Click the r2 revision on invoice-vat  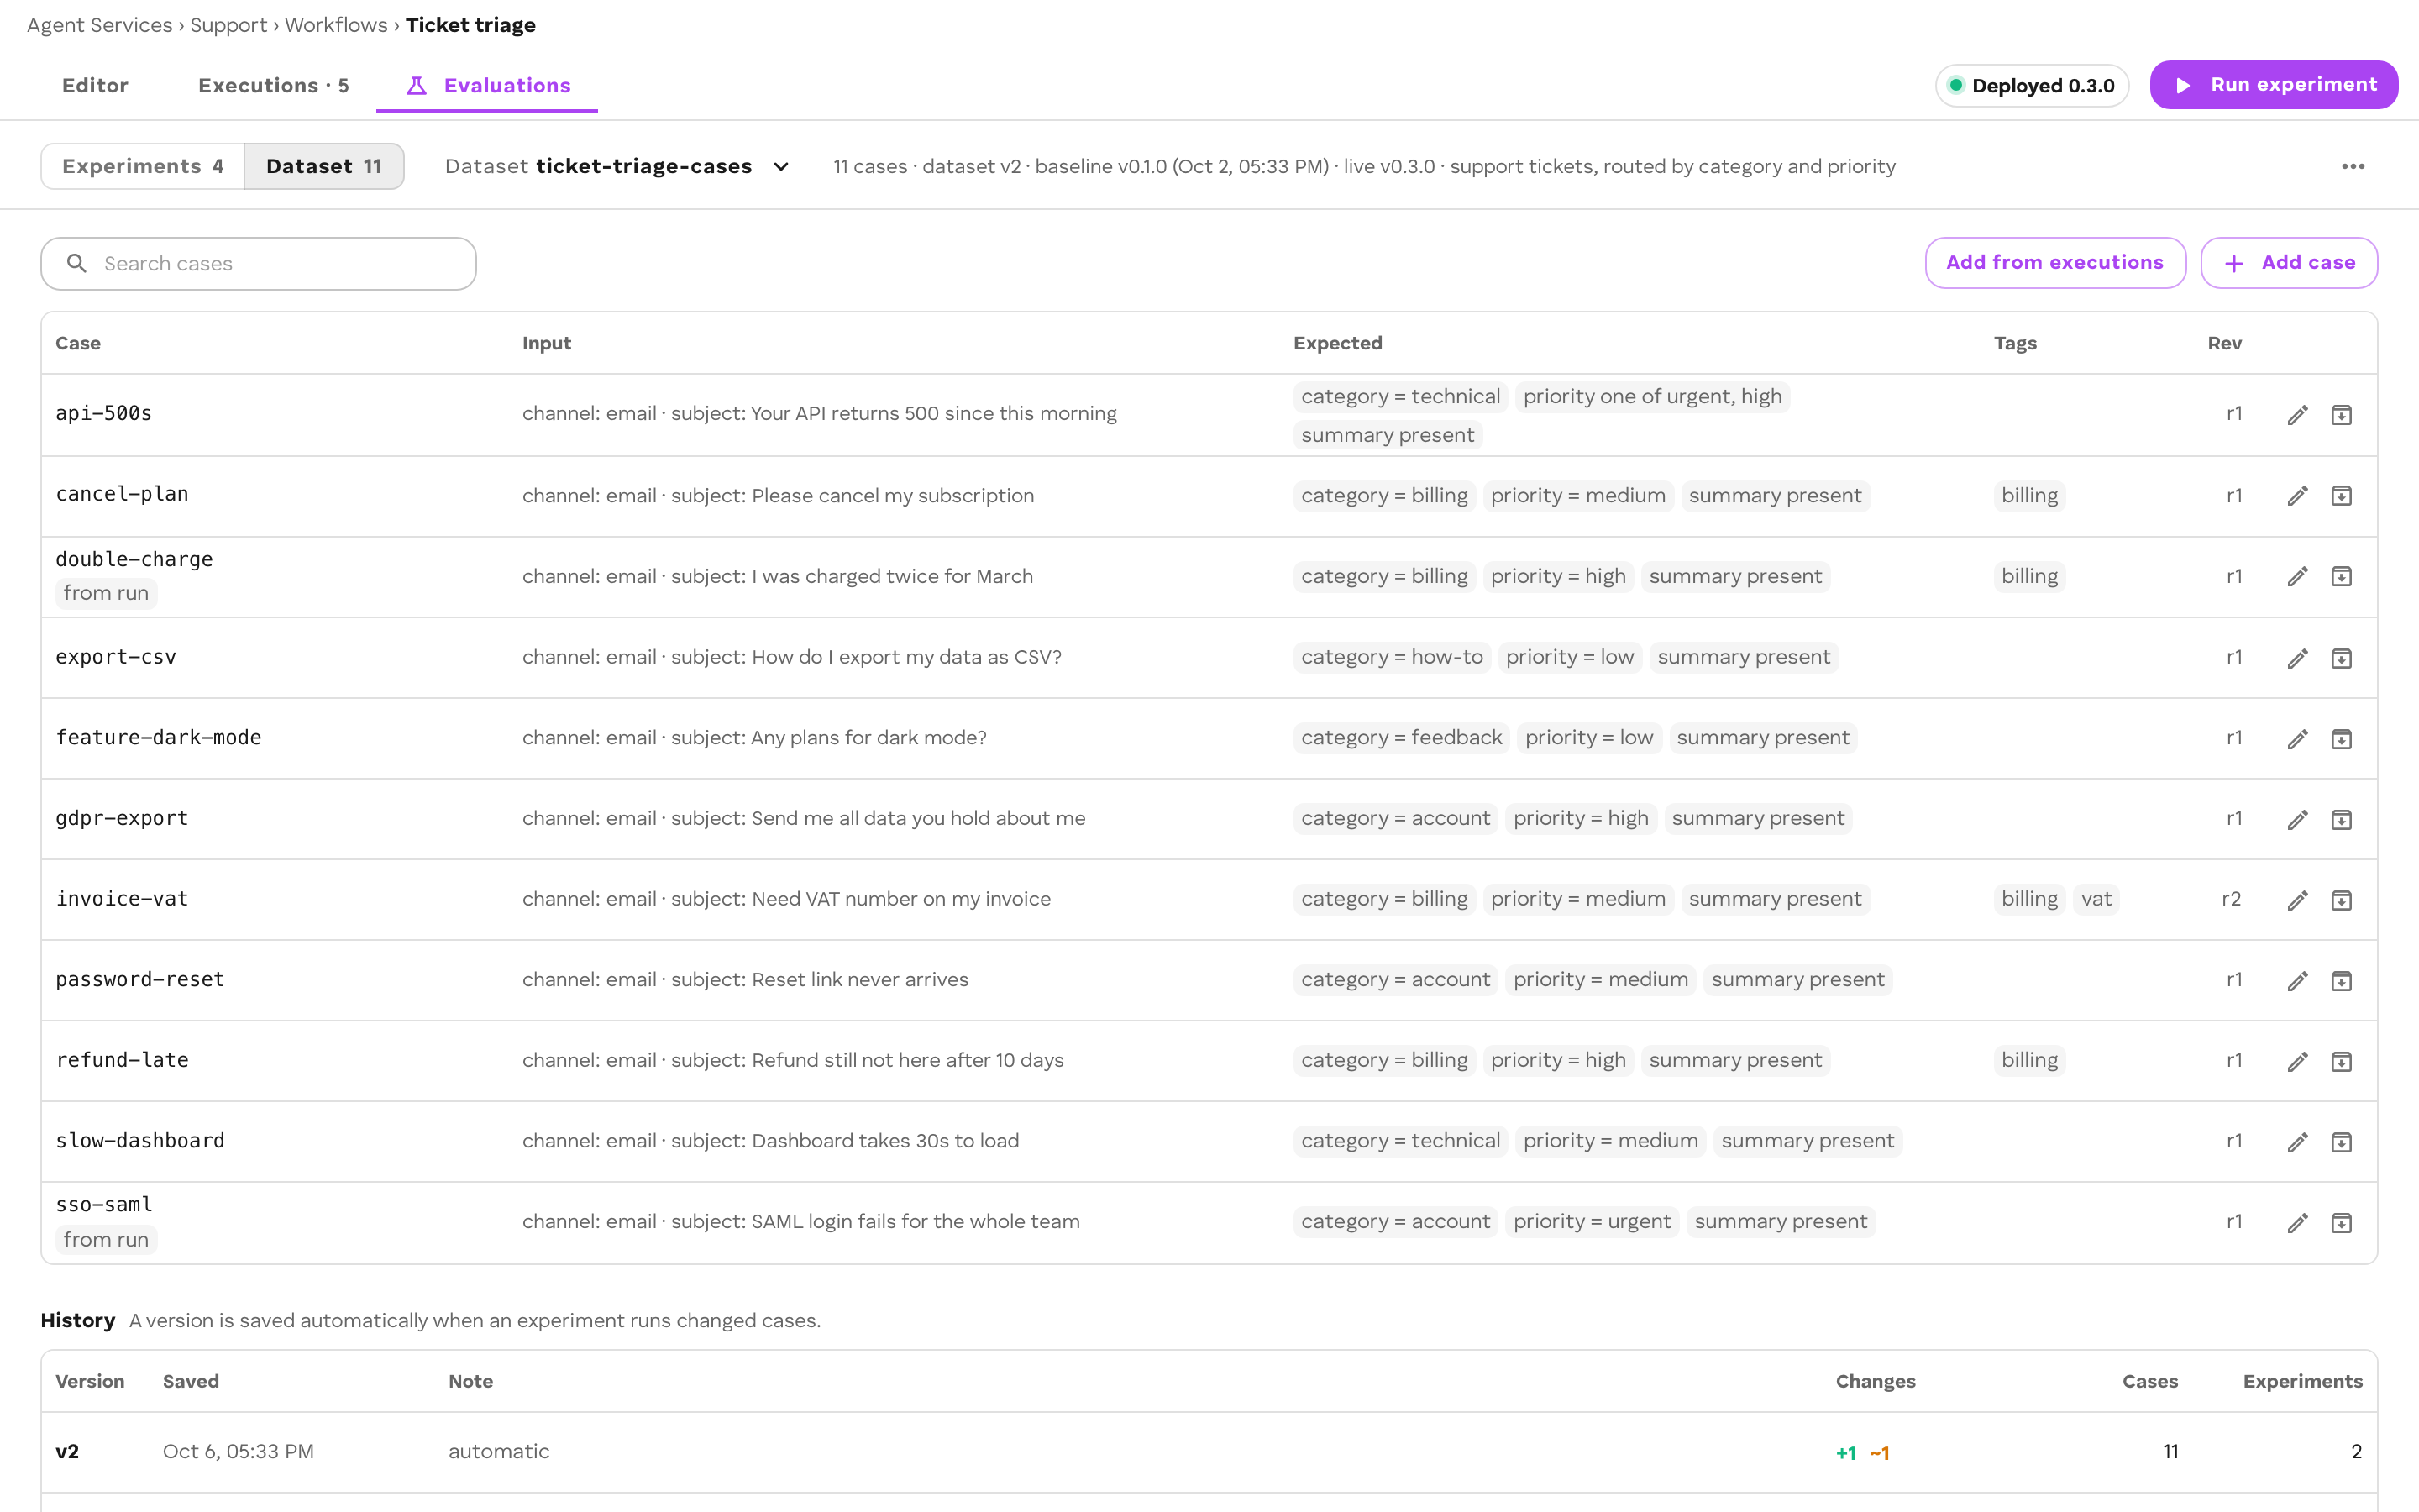click(2231, 899)
